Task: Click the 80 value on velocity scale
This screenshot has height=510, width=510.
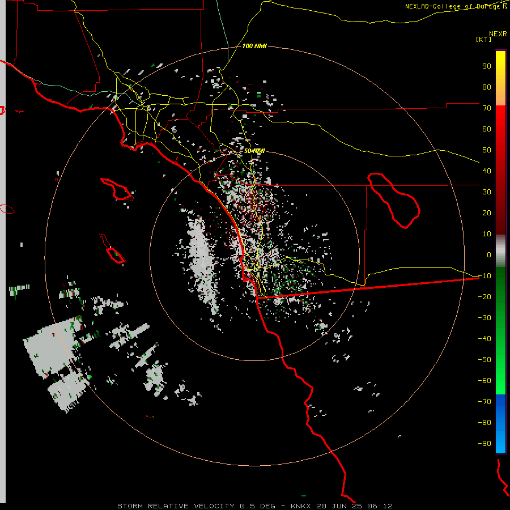Action: pyautogui.click(x=487, y=87)
